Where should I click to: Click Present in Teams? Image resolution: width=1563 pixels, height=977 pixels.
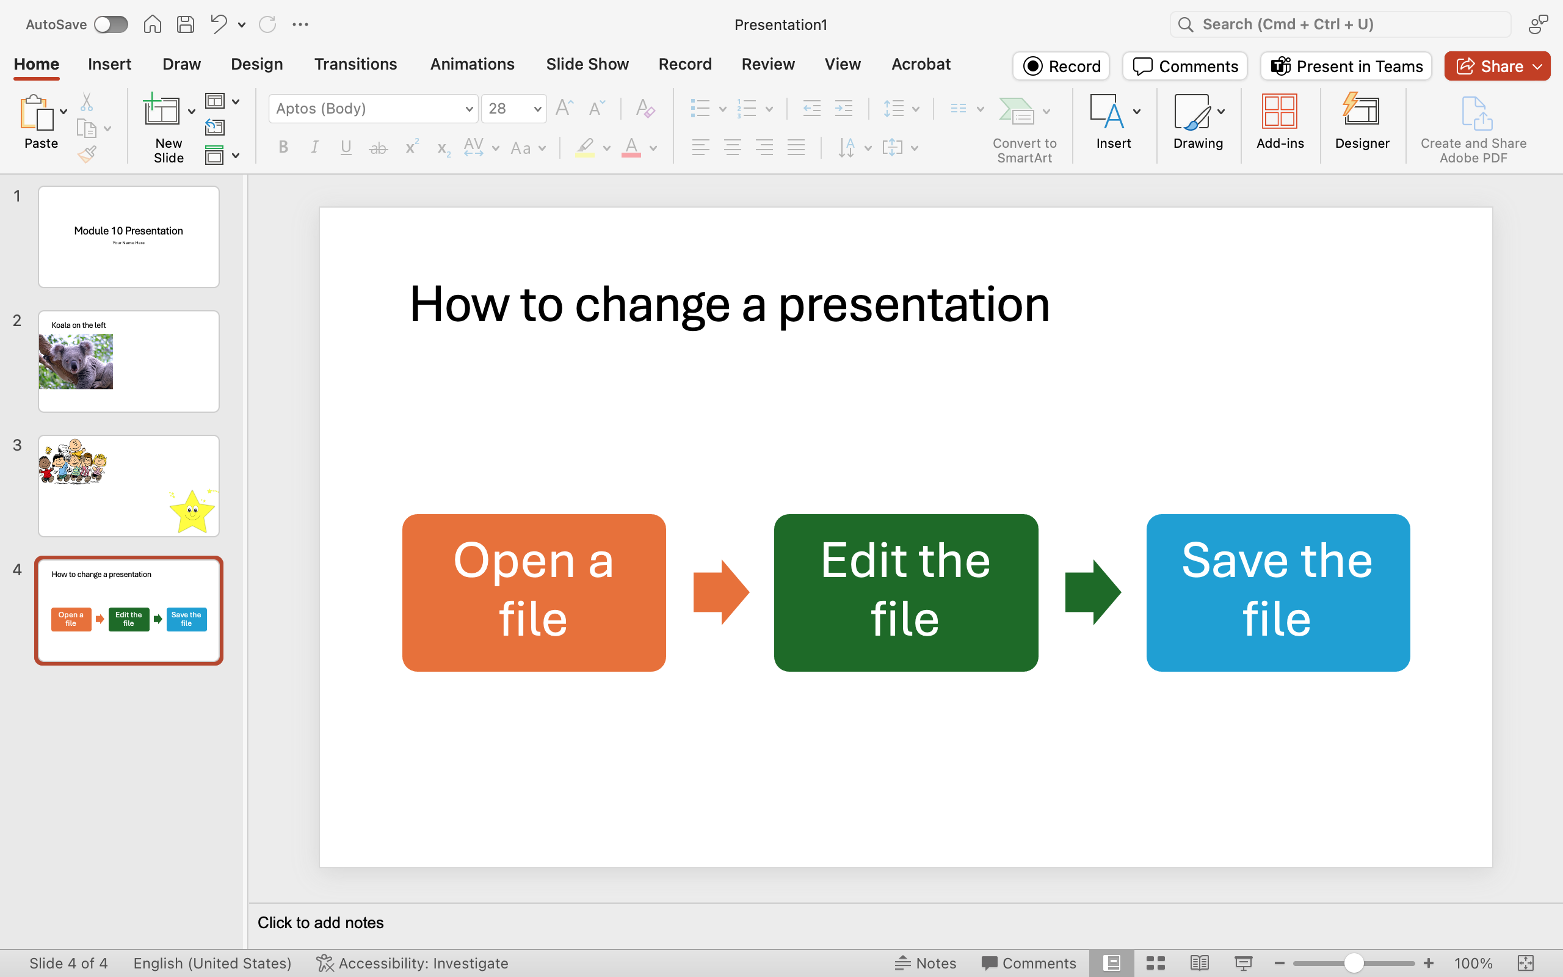(1346, 66)
